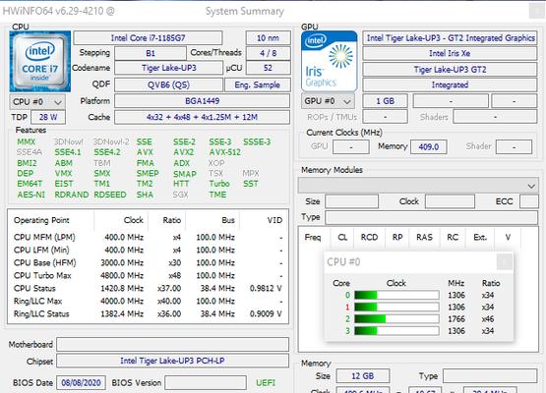This screenshot has height=393, width=546.
Task: Close the CPU #0 clocks popup
Action: pyautogui.click(x=505, y=261)
